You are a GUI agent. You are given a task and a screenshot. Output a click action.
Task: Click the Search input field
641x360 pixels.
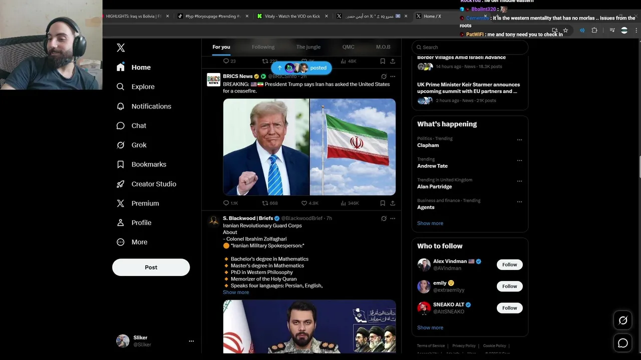(x=470, y=47)
